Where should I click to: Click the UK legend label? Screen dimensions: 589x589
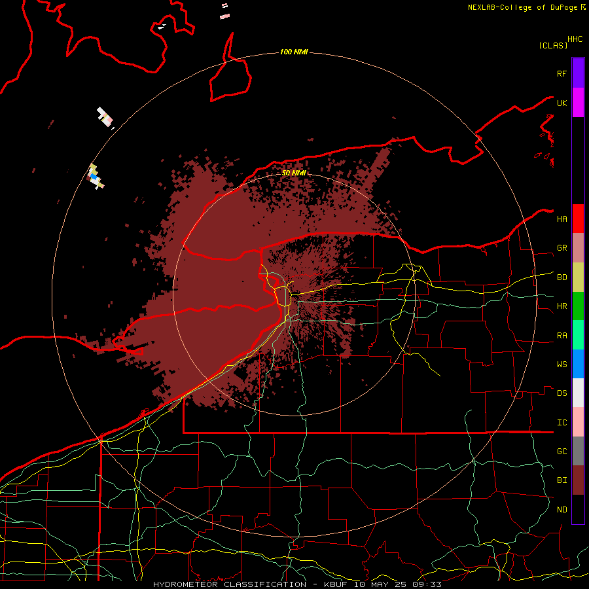click(562, 103)
